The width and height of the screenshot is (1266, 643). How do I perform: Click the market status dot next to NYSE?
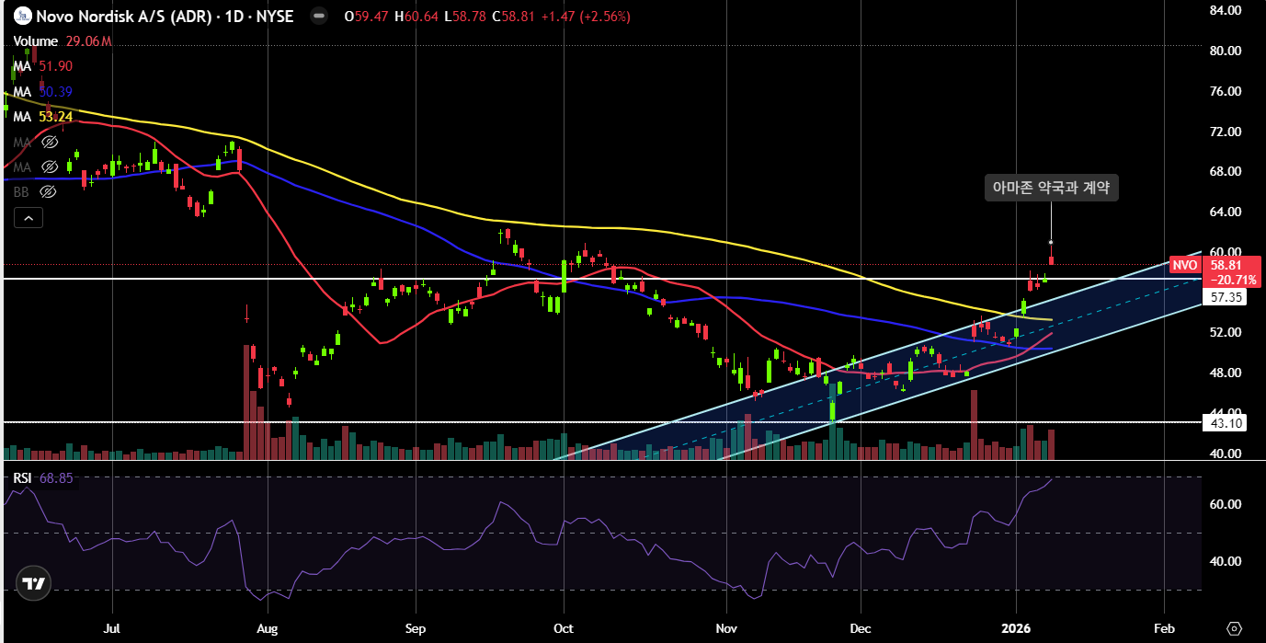coord(318,17)
